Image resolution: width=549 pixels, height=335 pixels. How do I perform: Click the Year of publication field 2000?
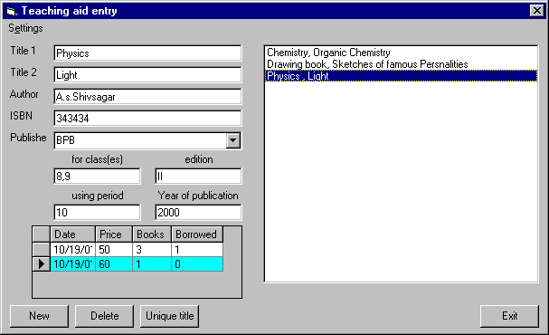[198, 213]
